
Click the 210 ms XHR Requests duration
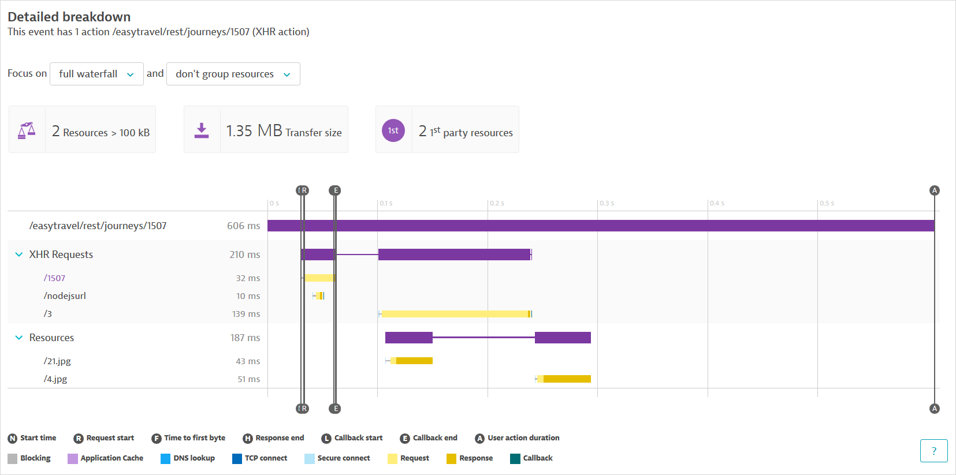coord(245,255)
